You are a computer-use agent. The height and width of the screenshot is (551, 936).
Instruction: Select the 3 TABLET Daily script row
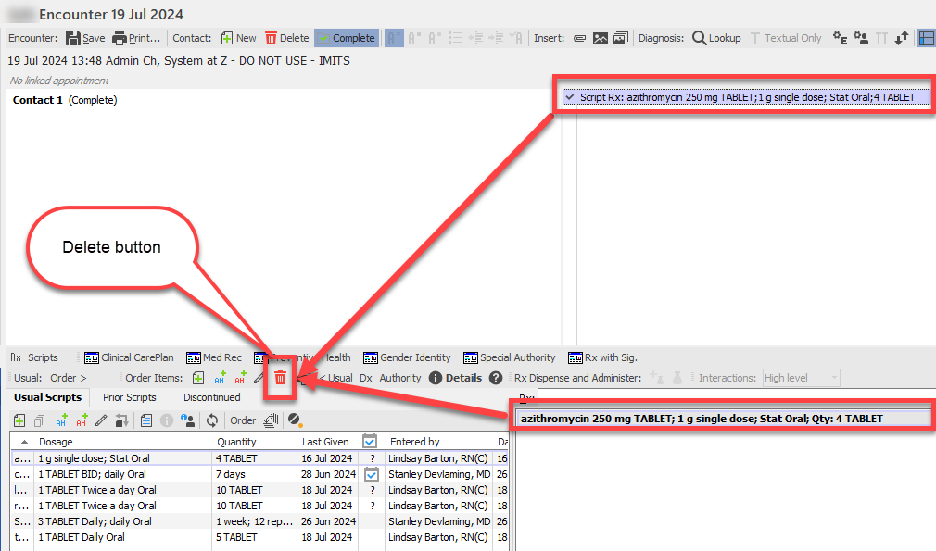click(x=95, y=521)
